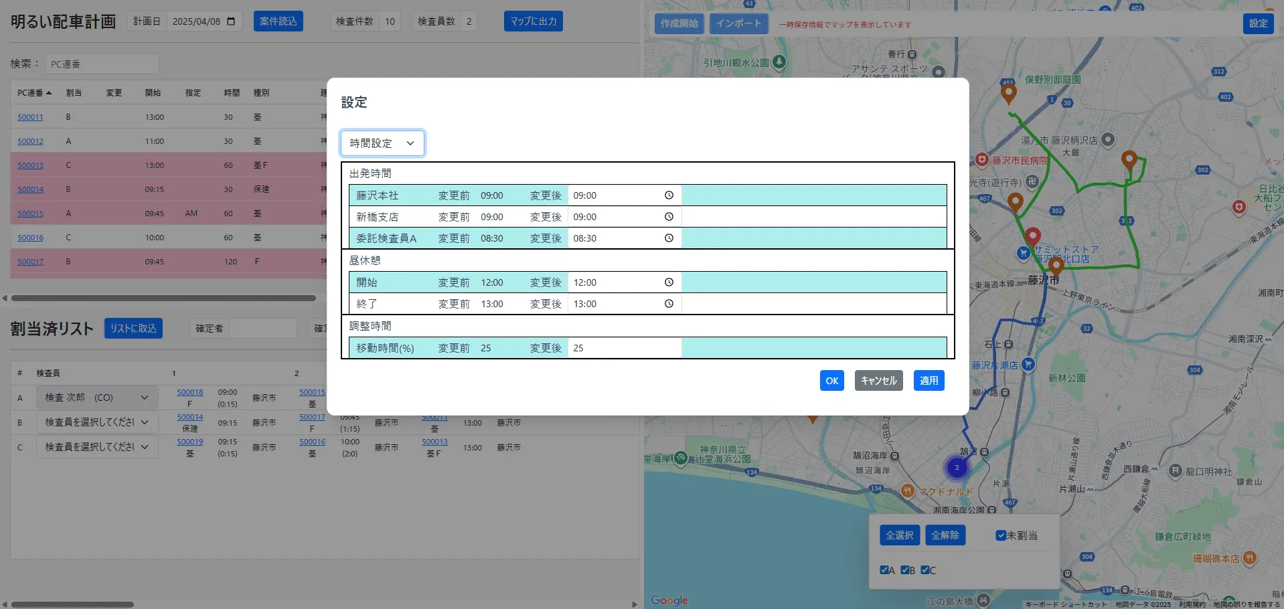Click clock icon in 藤沢本社 departure row

click(668, 195)
